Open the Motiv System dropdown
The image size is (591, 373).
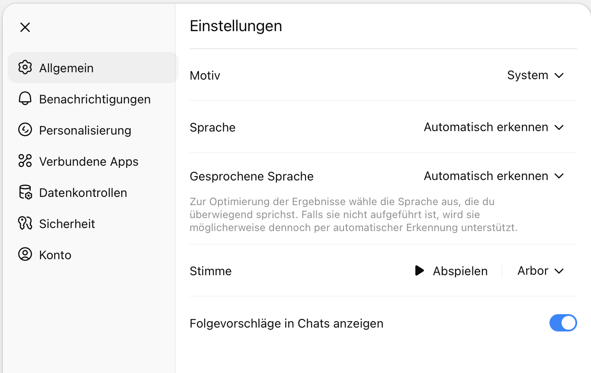click(x=536, y=75)
